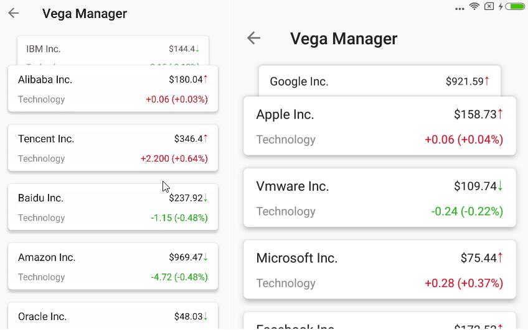The height and width of the screenshot is (330, 528).
Task: Select the Microsoft Inc. stock card
Action: point(380,270)
